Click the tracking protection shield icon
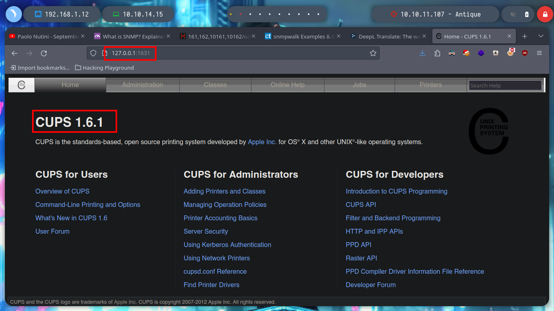Screen dimensions: 554x311 point(93,53)
